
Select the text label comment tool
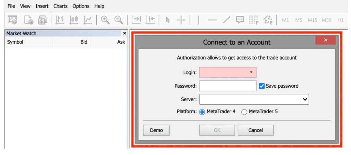point(240,20)
